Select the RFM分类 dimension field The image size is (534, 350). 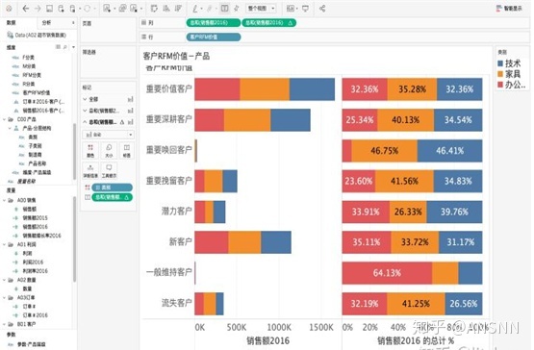(x=32, y=75)
